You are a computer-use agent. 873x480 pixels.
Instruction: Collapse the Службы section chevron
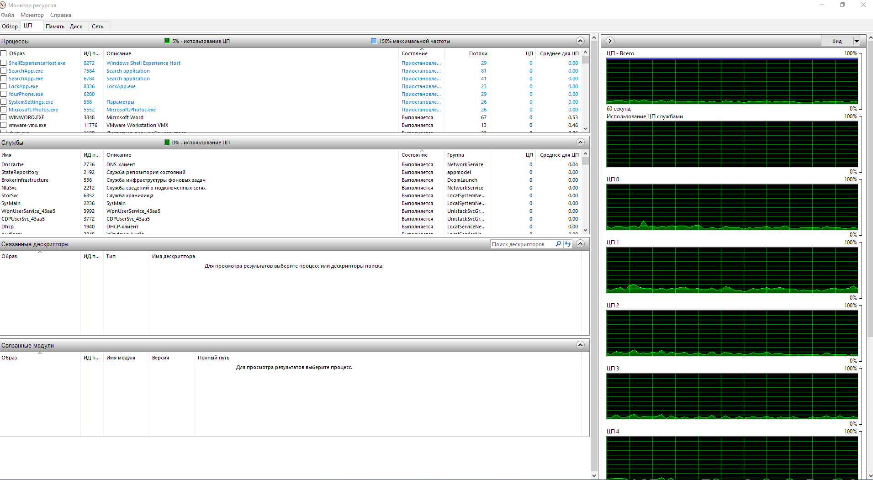tap(580, 142)
